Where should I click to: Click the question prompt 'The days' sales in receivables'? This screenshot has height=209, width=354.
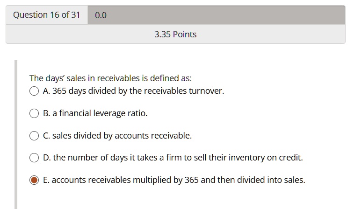tap(110, 78)
